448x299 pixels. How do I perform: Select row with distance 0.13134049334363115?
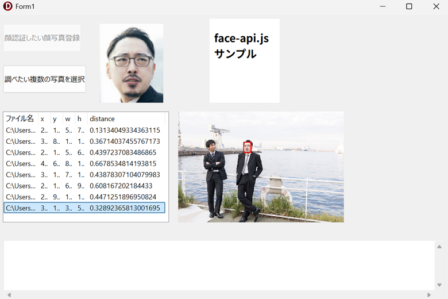[84, 130]
